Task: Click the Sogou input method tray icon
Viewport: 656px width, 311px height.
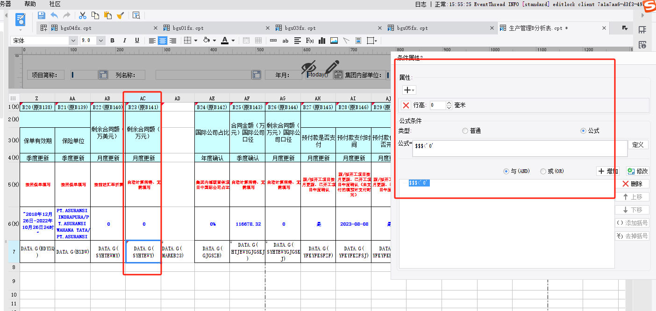Action: 649,5
